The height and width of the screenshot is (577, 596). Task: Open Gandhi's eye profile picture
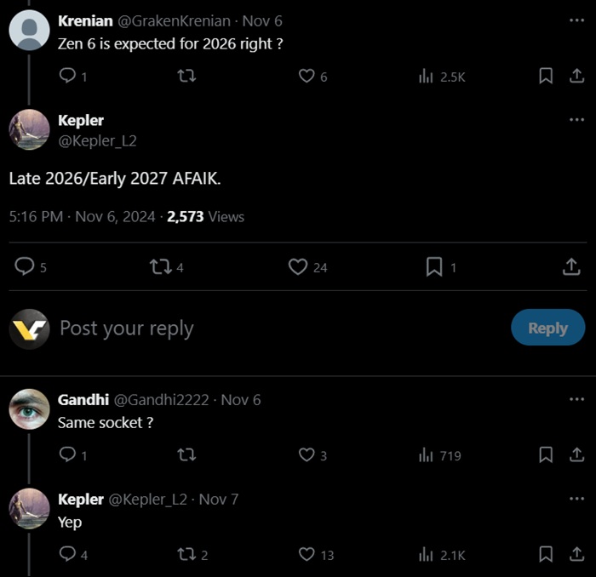(29, 409)
